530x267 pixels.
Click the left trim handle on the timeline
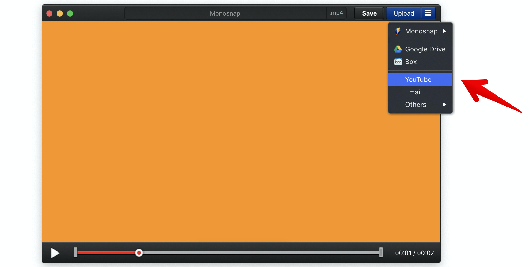pos(75,252)
